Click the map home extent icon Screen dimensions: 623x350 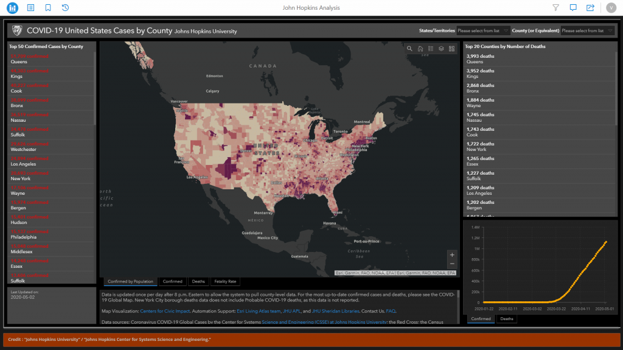tap(420, 49)
